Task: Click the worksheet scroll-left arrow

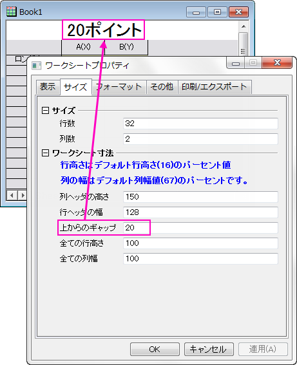Action: 12,195
